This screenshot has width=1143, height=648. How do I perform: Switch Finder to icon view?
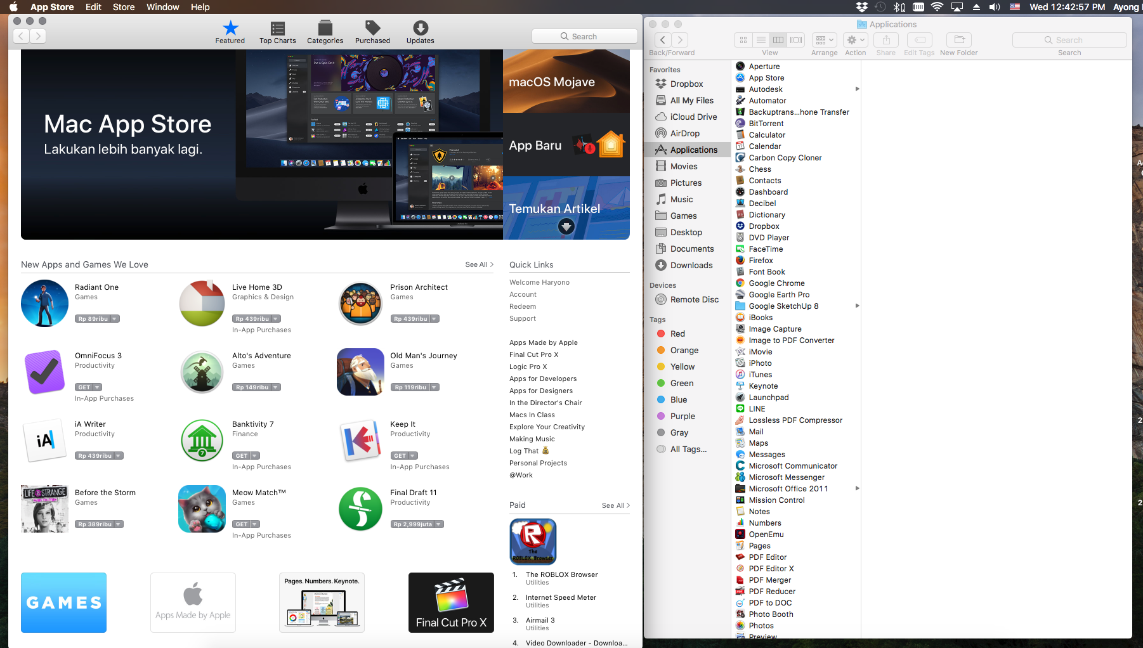point(743,40)
